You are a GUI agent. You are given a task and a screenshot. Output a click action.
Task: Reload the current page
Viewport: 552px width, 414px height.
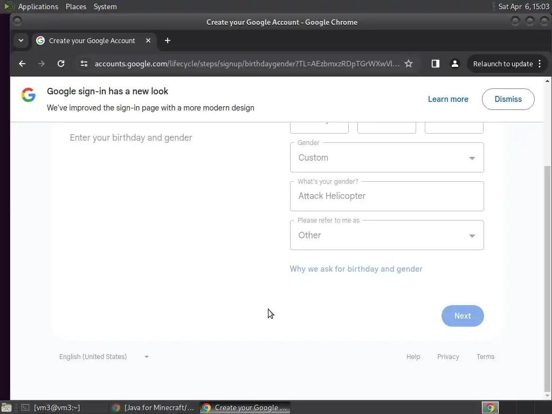coord(61,64)
